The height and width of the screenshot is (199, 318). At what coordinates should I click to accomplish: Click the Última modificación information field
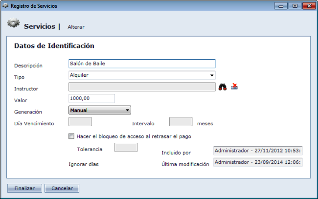[258, 162]
